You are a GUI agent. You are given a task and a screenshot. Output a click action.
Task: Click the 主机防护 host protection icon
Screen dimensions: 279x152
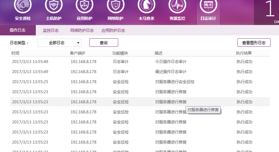coord(53,7)
